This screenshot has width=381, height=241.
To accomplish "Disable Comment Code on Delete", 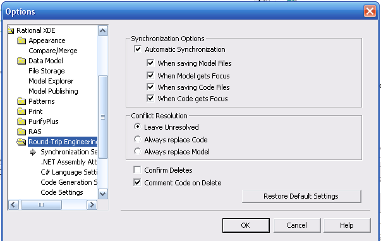I will (137, 182).
